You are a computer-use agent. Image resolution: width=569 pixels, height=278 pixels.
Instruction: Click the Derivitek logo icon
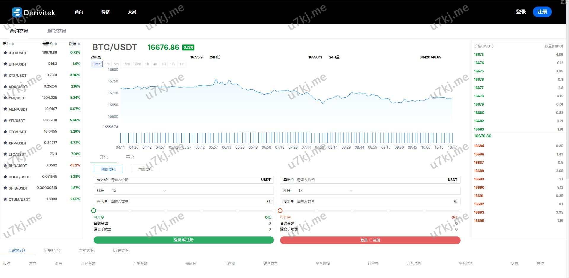[x=17, y=12]
